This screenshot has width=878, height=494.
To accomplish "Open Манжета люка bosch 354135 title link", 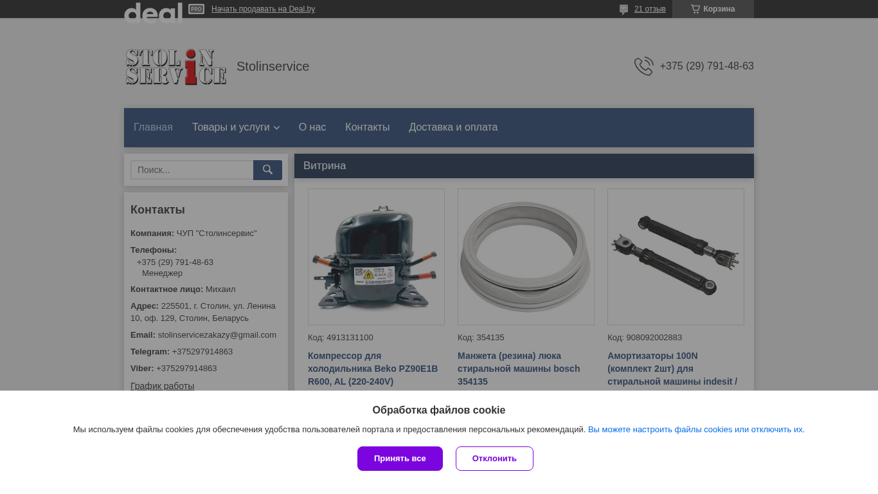I will (519, 369).
